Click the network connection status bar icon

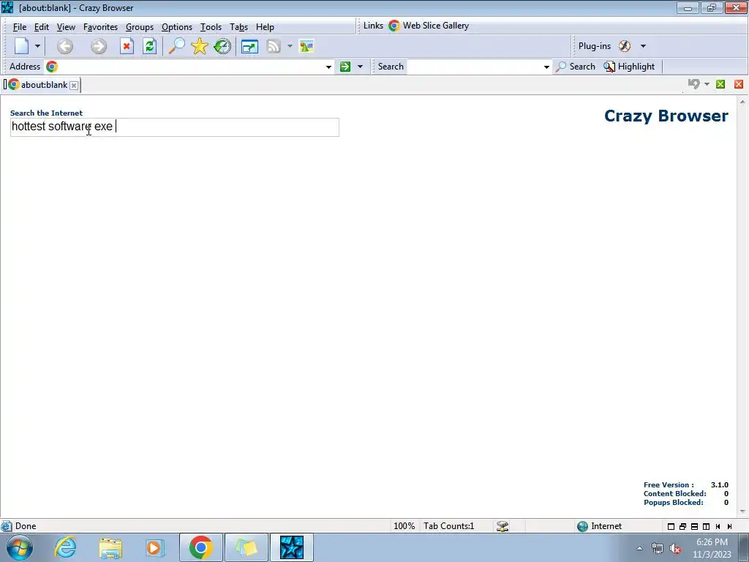(502, 526)
